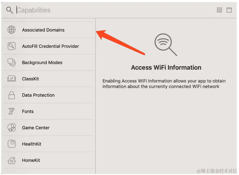This screenshot has width=239, height=175.
Task: Toggle the detail pane view button
Action: coord(229,10)
